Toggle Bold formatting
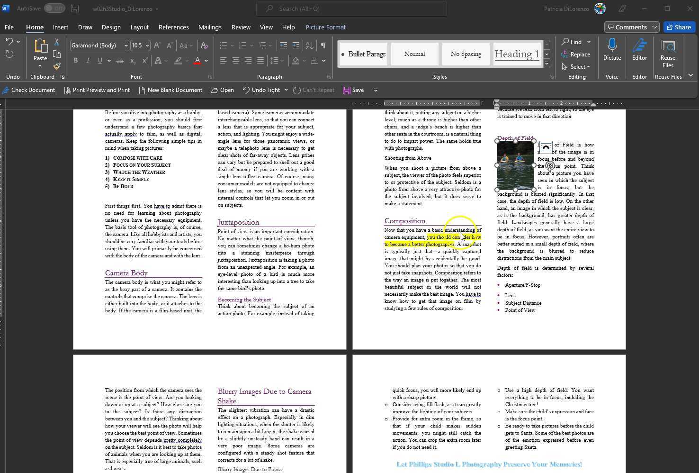 point(76,61)
